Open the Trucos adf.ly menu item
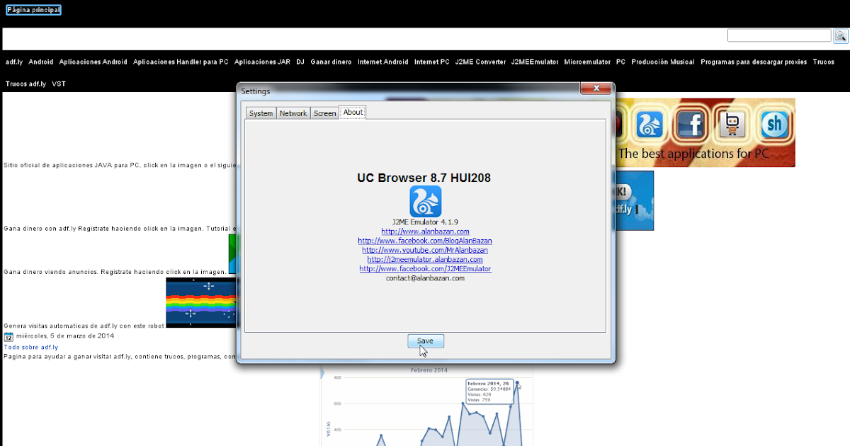This screenshot has width=850, height=446. (25, 84)
